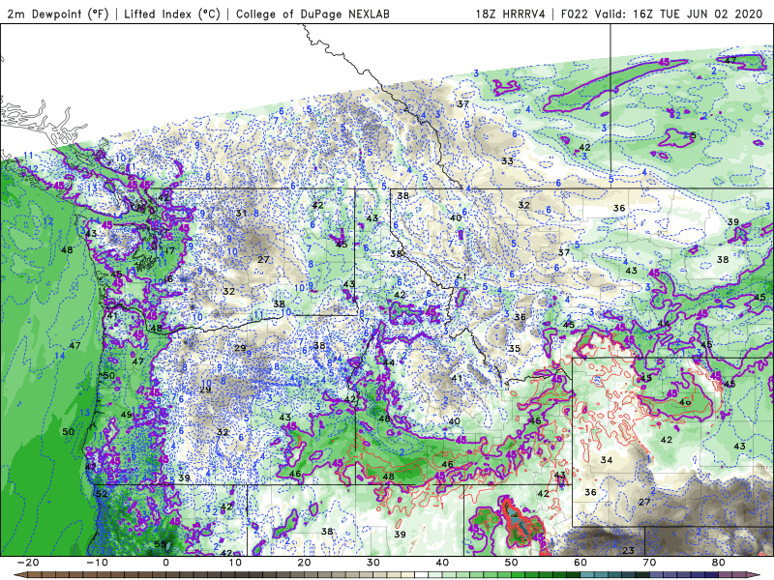Click the black "23" dewpoint value on the map
Viewport: 774px width, 580px height.
tap(628, 550)
